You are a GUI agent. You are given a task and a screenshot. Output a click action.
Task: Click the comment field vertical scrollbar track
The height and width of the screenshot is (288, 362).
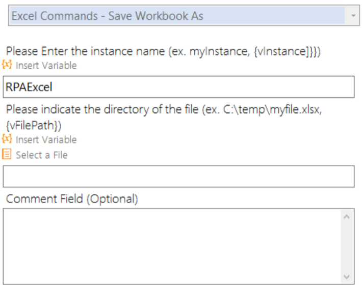pos(347,246)
